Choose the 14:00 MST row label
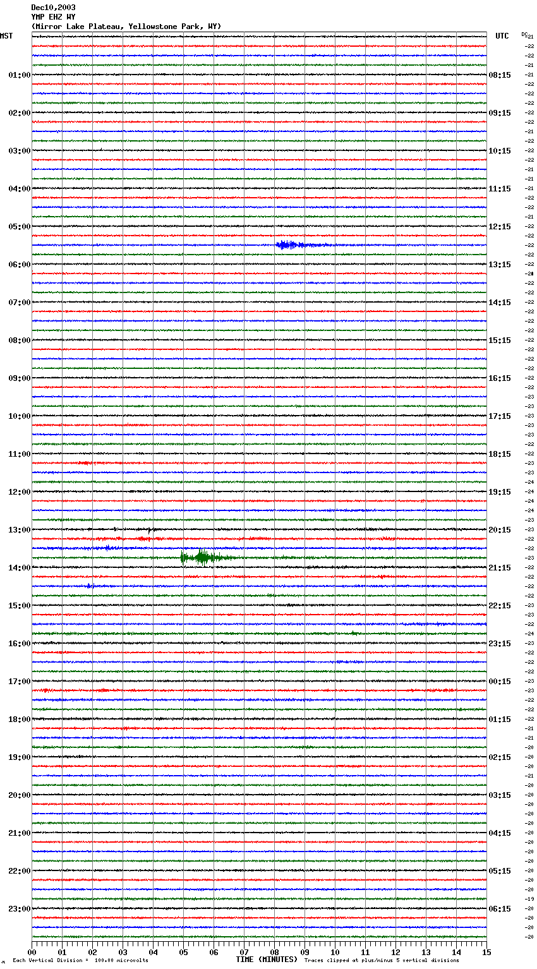This screenshot has height=969, width=537. point(20,568)
